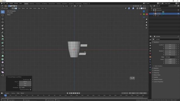Collapse the Extrude Region and Move panel
180x101 pixels.
(7, 77)
